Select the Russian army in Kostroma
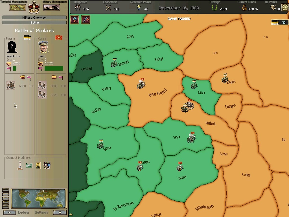The width and height of the screenshot is (289, 217). pyautogui.click(x=114, y=63)
